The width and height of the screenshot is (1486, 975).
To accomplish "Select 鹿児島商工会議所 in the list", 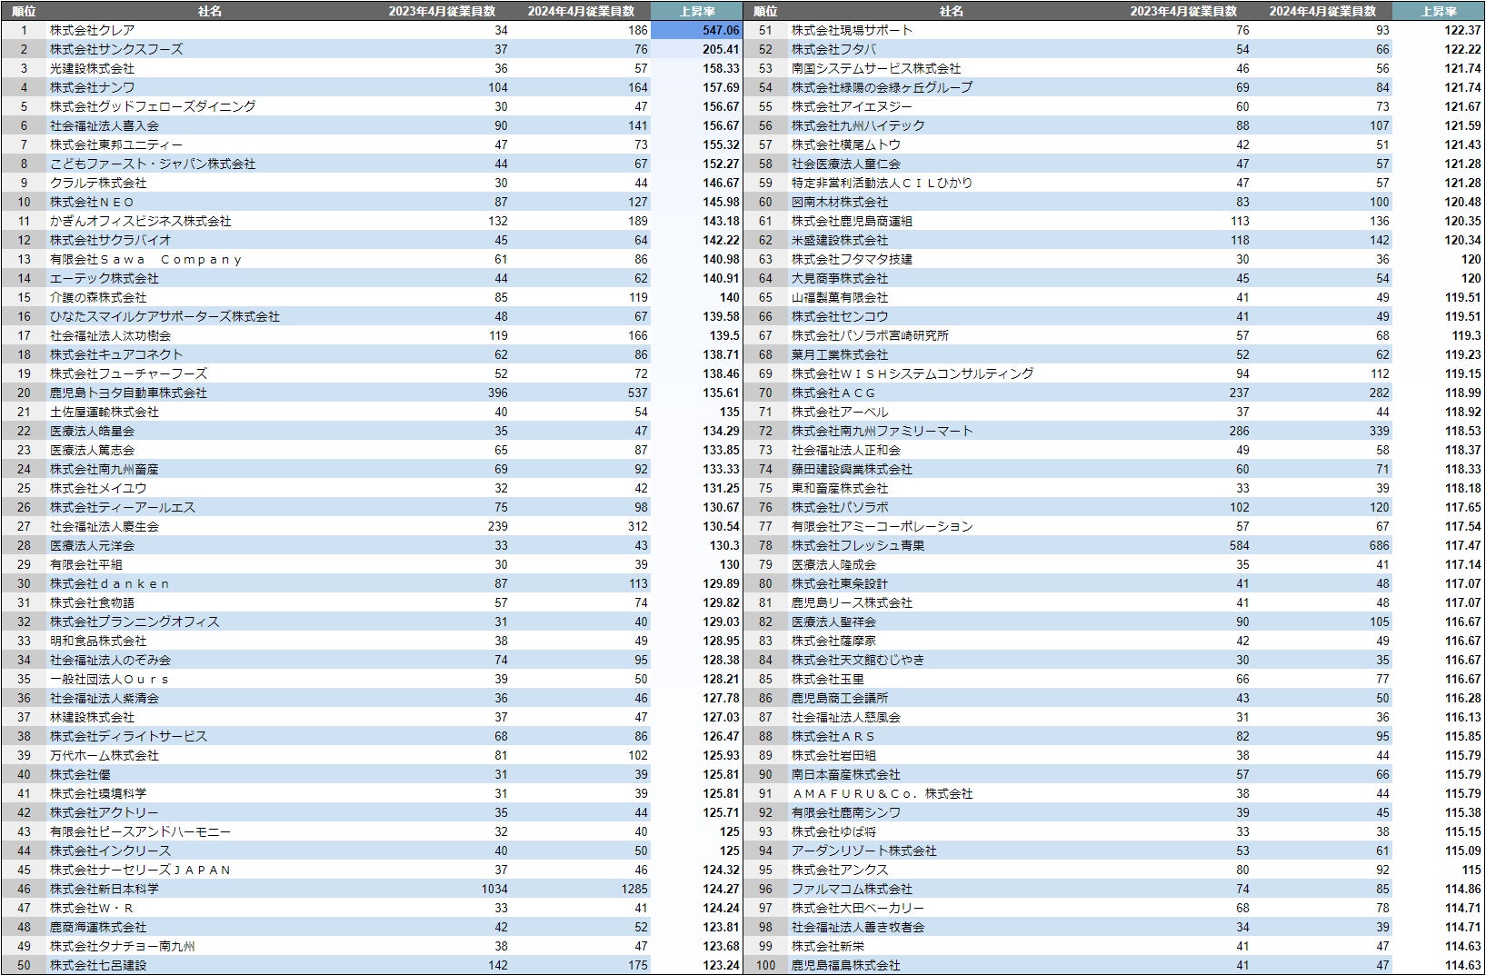I will [x=840, y=698].
